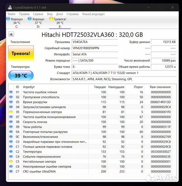Select the CRC-ошибки UltraDMA attribute name
The width and height of the screenshot is (182, 186).
39,172
